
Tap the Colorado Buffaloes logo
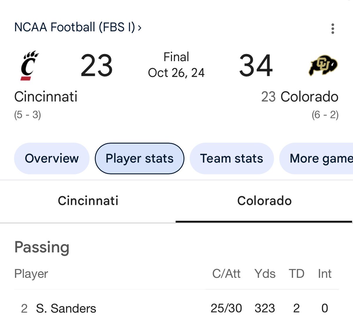(323, 65)
